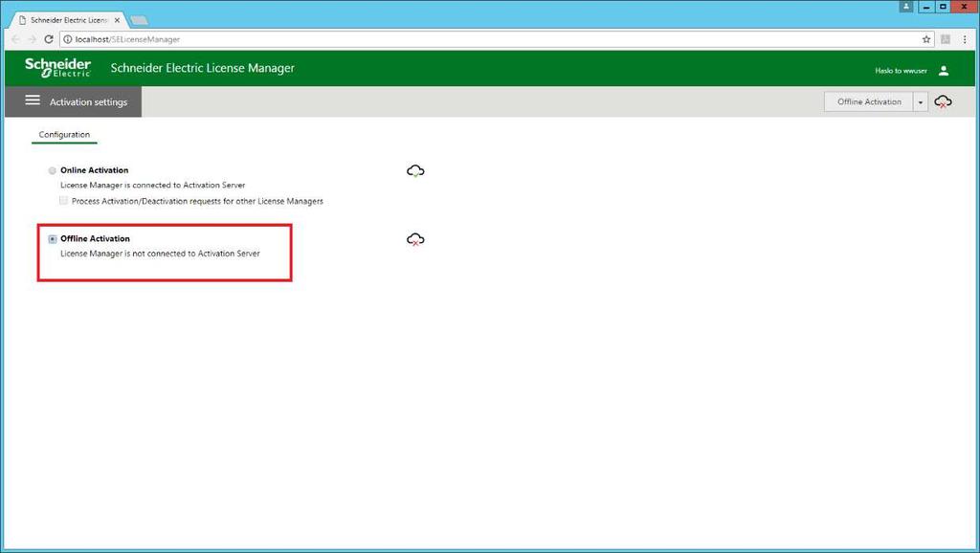
Task: Maximize the browser window
Action: pos(943,7)
